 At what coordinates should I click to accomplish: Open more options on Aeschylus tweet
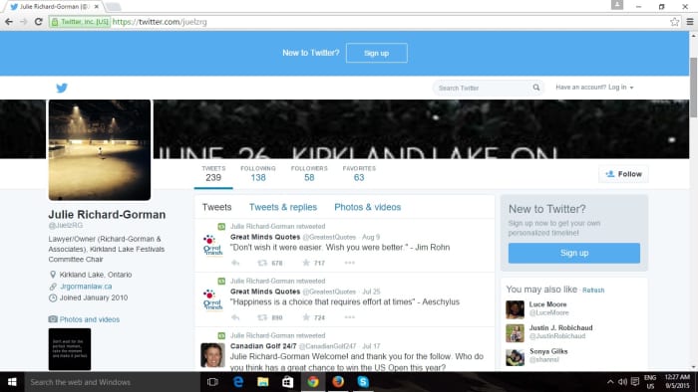[349, 317]
